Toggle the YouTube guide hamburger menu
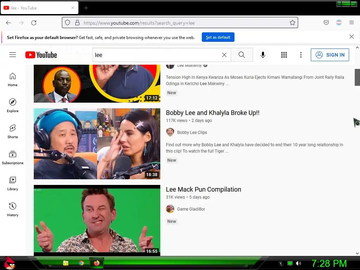Screen dimensions: 360x270 coord(13,54)
